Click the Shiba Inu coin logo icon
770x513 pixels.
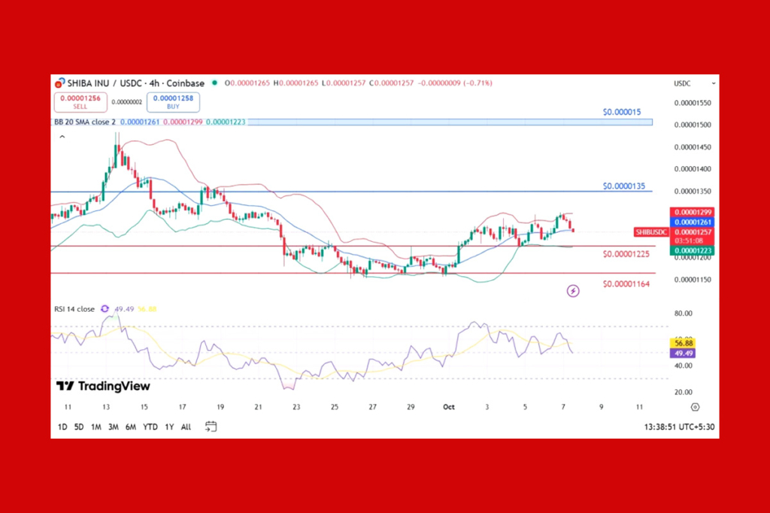[x=59, y=83]
